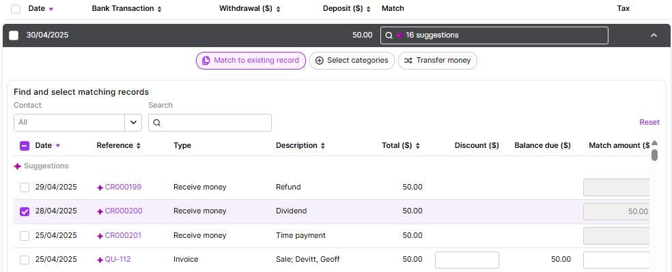This screenshot has height=272, width=672.
Task: Switch to Match to existing record tab
Action: [x=251, y=61]
